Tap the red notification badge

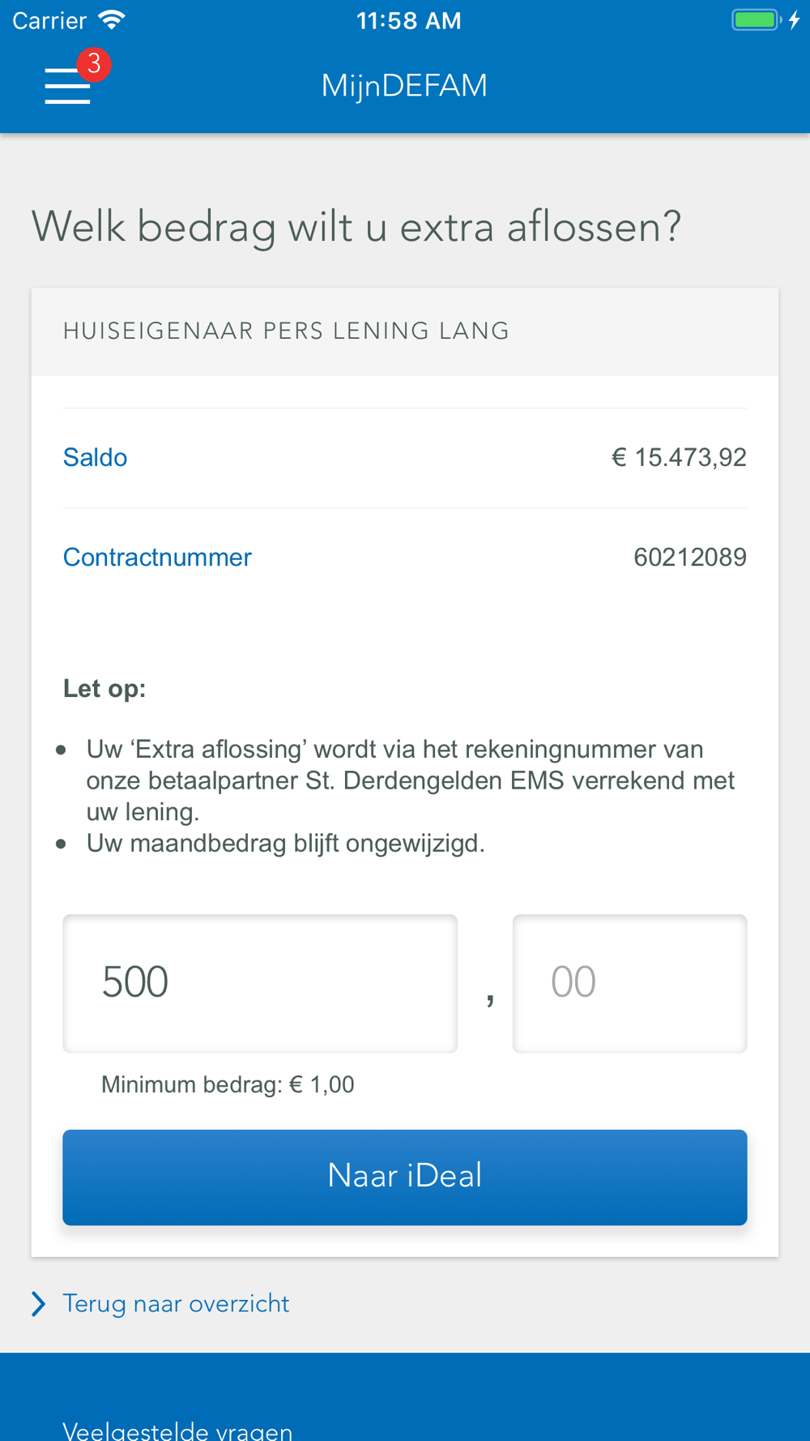point(94,64)
